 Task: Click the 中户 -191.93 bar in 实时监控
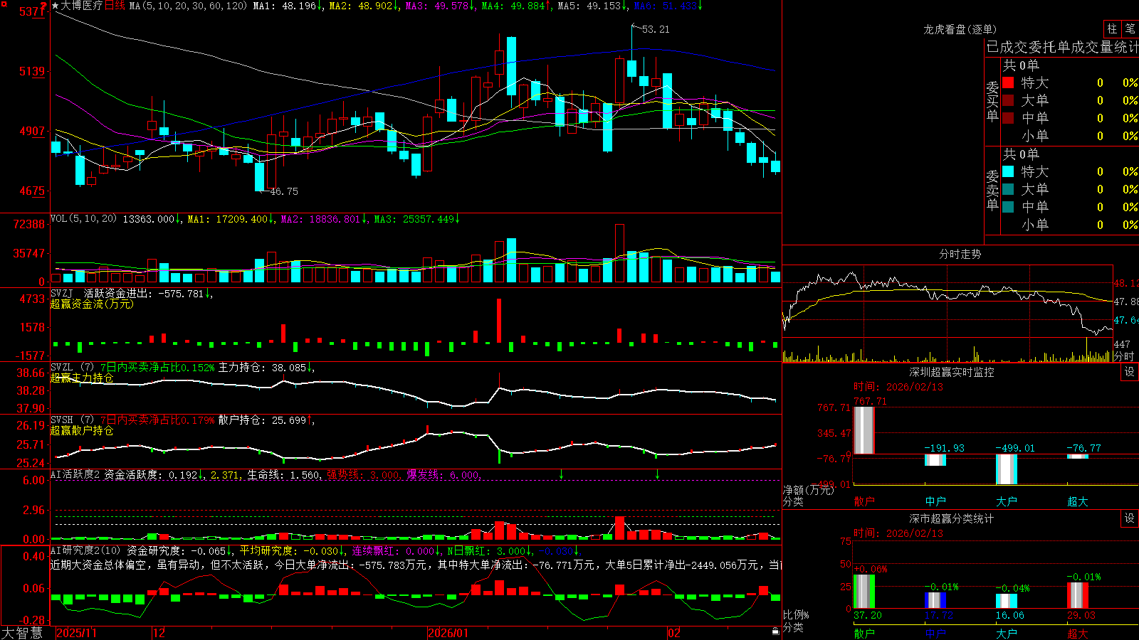click(935, 460)
